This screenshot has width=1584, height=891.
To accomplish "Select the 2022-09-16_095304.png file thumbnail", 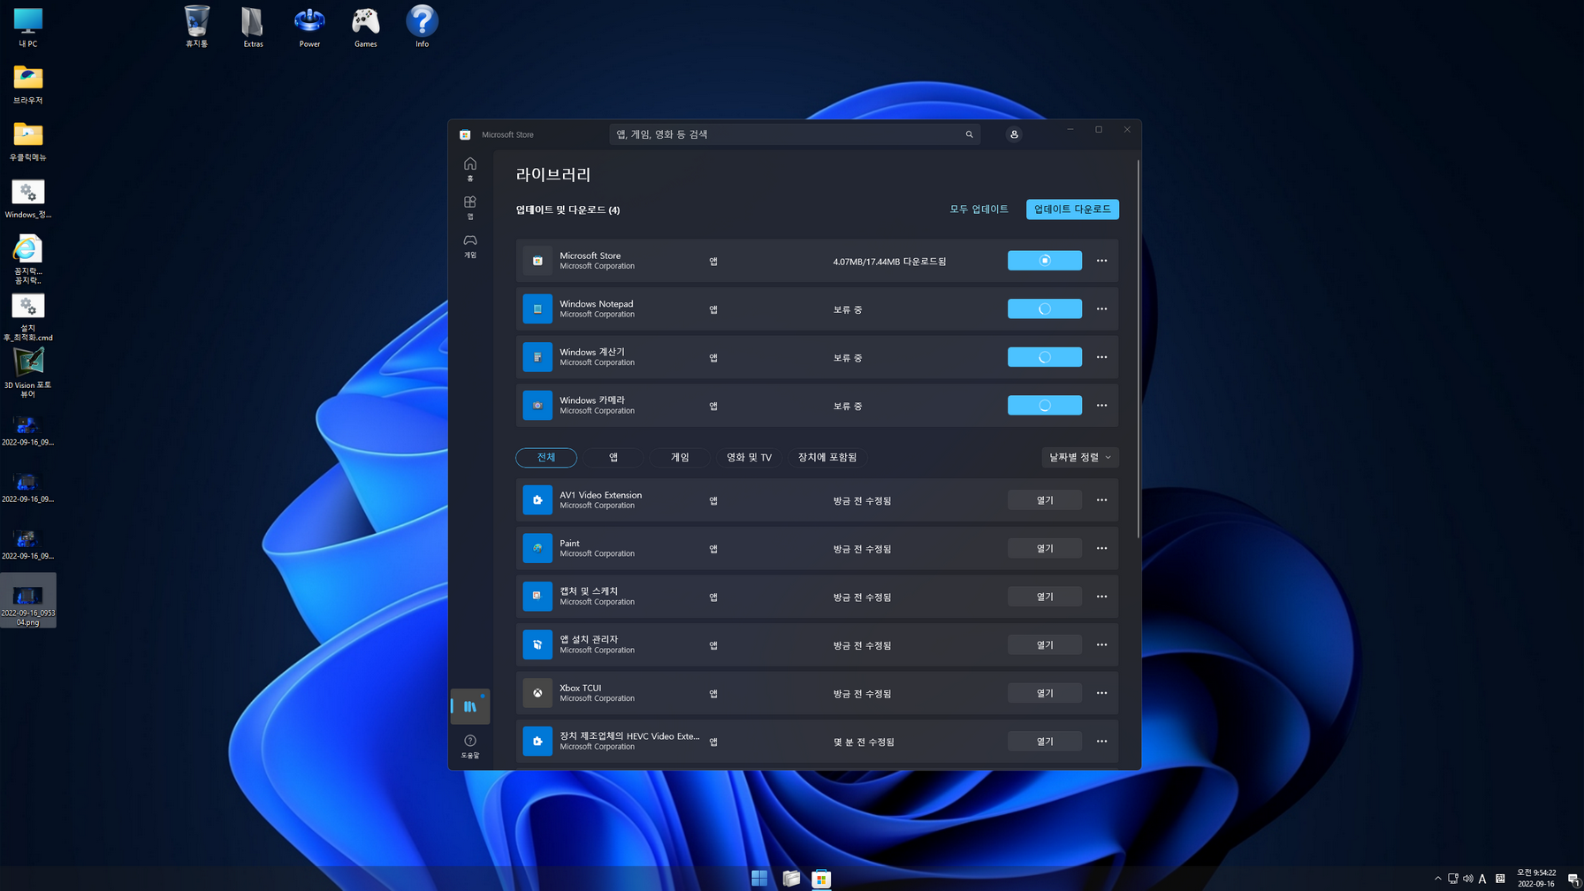I will point(27,600).
